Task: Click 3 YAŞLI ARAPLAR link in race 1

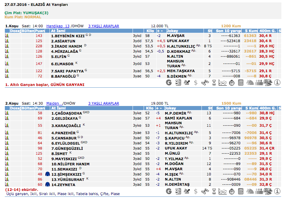Action: point(103,26)
